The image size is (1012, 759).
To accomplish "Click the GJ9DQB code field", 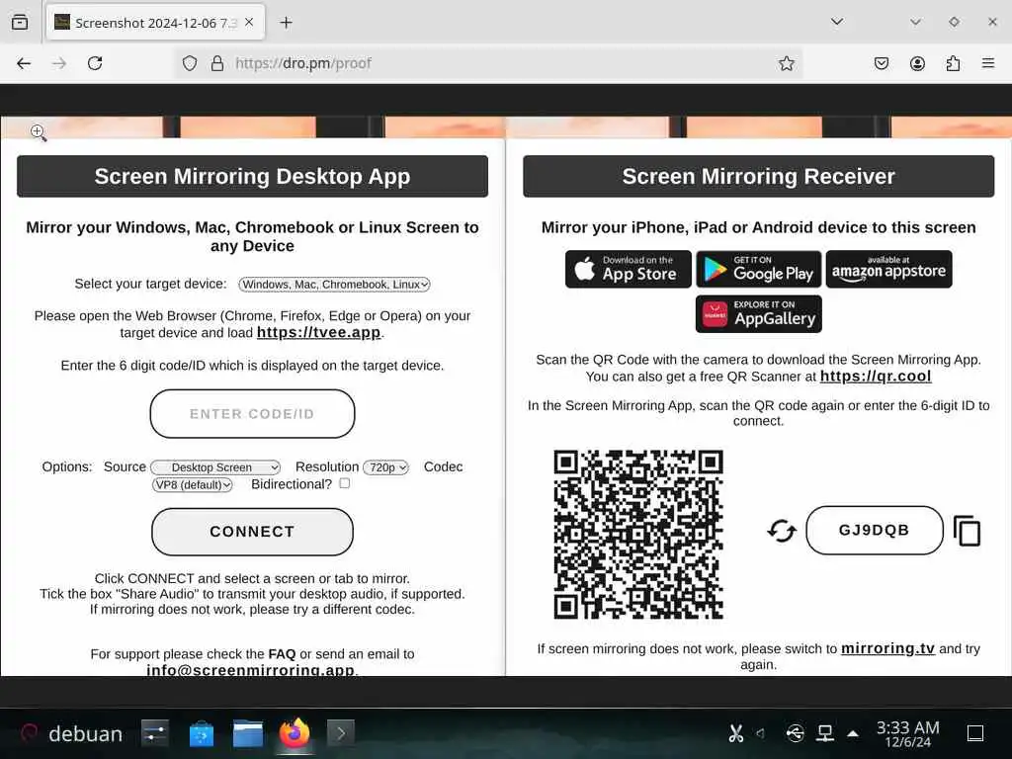I will (x=875, y=531).
